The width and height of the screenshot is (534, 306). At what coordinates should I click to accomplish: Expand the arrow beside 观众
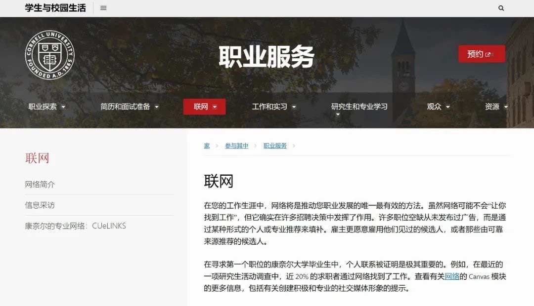pos(448,107)
